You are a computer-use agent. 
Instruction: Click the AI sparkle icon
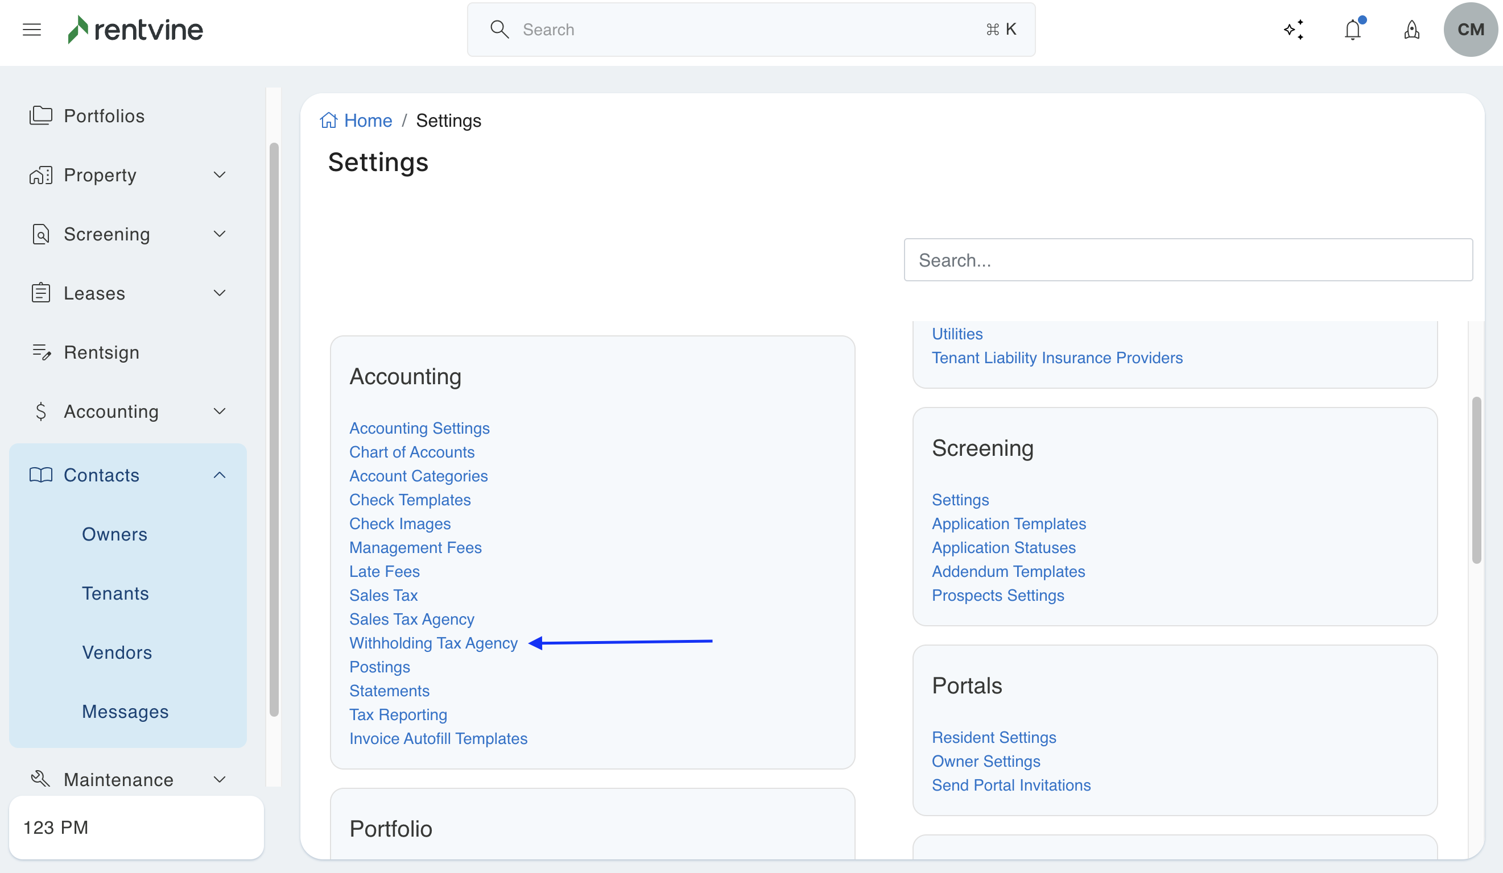[1294, 29]
